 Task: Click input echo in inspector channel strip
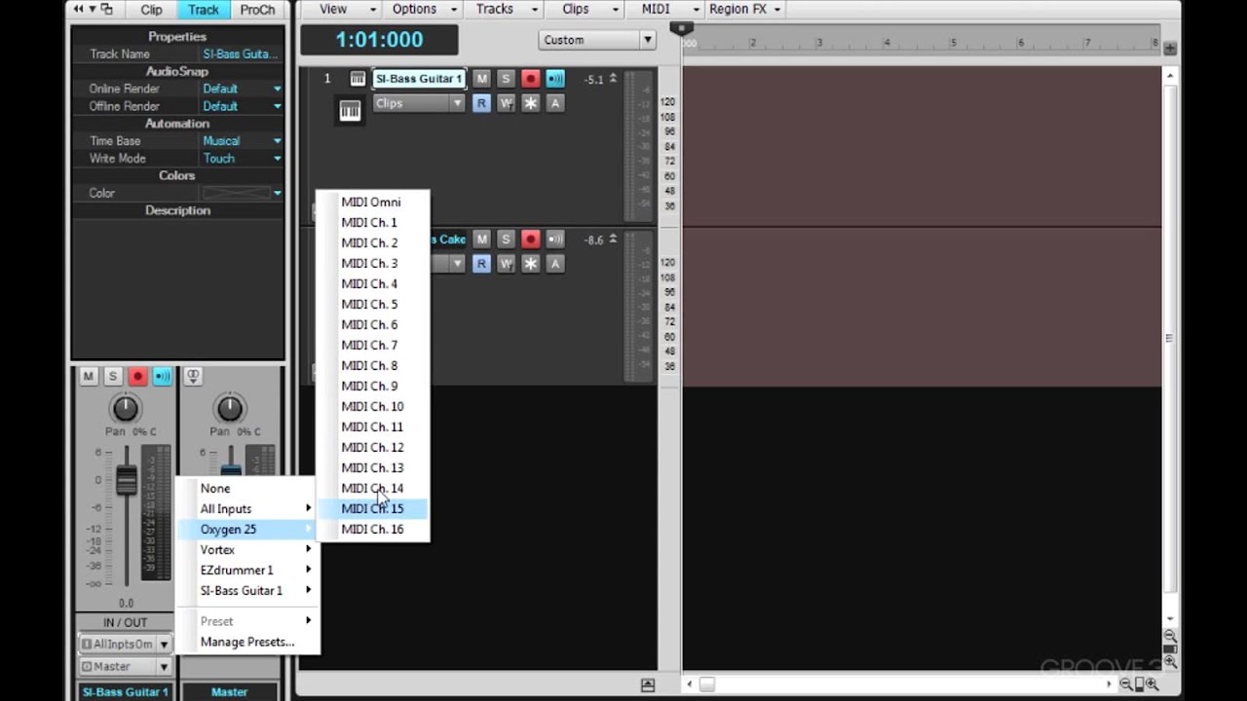coord(162,377)
